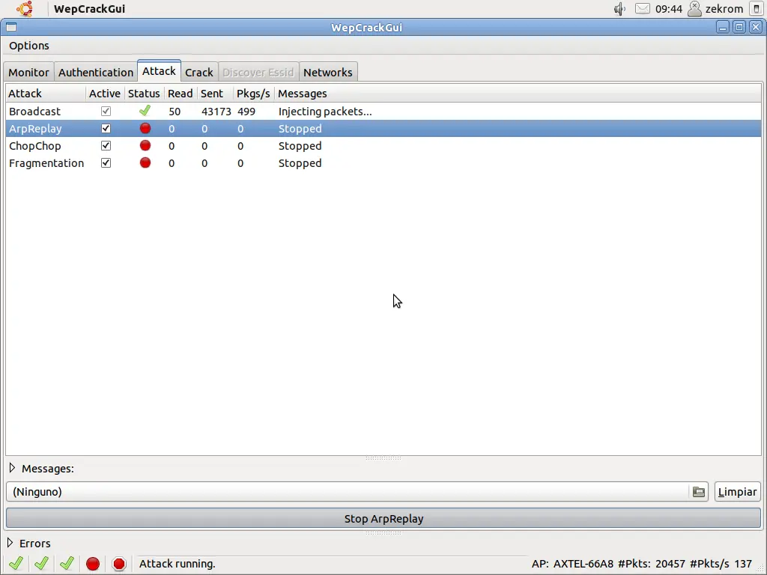
Task: Sort by the Status column header
Action: 144,94
